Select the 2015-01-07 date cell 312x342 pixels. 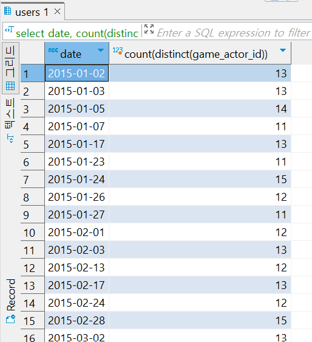coord(77,126)
